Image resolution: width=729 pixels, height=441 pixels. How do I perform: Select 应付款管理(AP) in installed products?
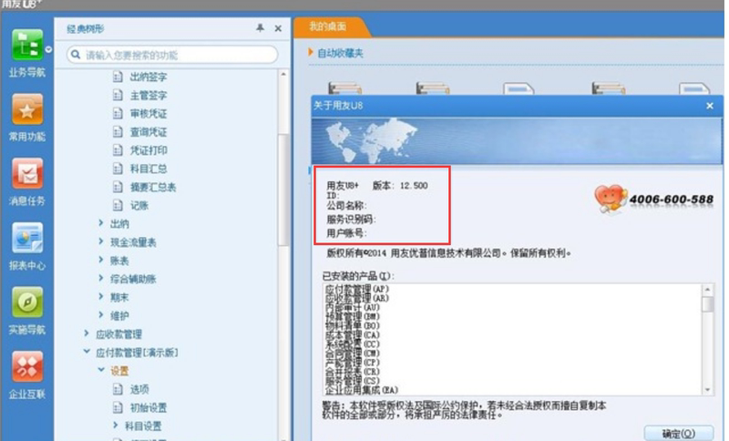click(356, 289)
